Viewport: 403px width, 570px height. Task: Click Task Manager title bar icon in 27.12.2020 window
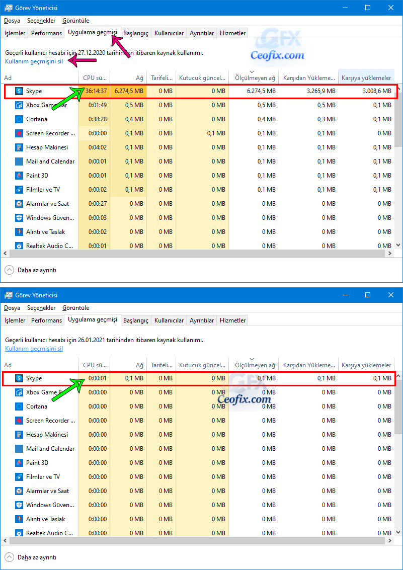pos(9,8)
